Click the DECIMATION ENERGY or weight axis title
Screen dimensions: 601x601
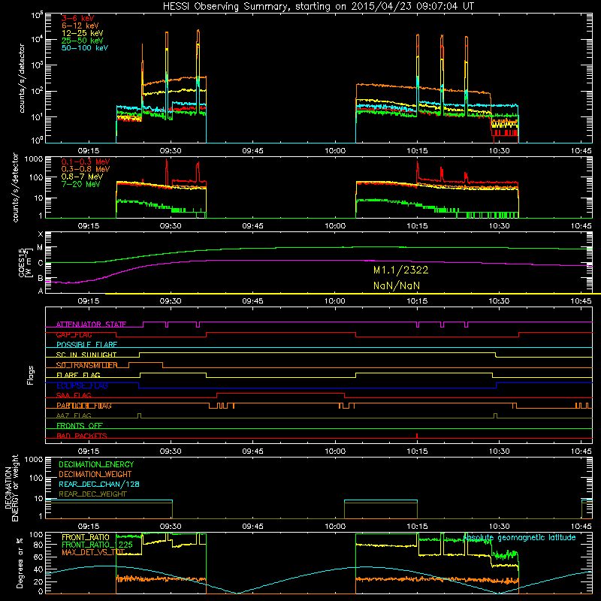[12, 488]
